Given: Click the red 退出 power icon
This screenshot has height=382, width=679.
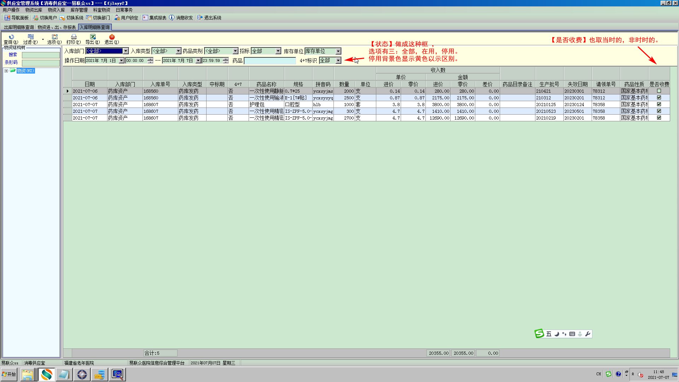Looking at the screenshot, I should click(112, 37).
